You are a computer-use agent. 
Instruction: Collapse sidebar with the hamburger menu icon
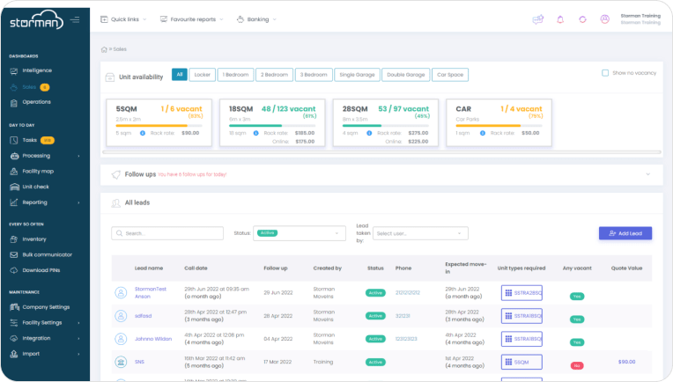click(x=75, y=19)
